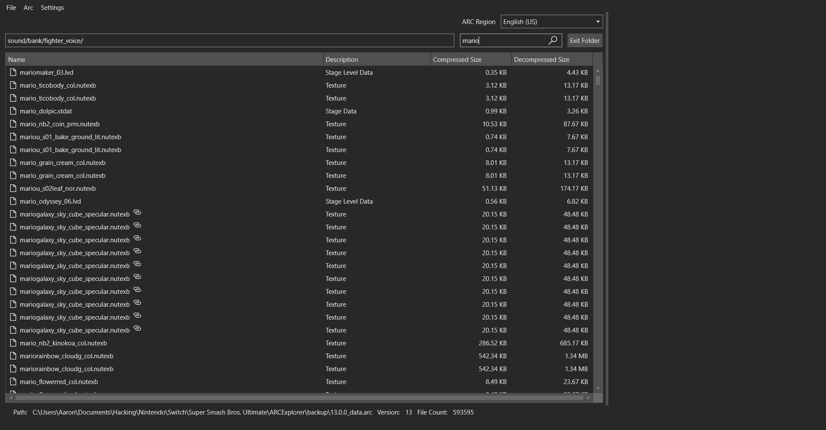Click the search magnifier icon
This screenshot has height=430, width=826.
coord(553,40)
